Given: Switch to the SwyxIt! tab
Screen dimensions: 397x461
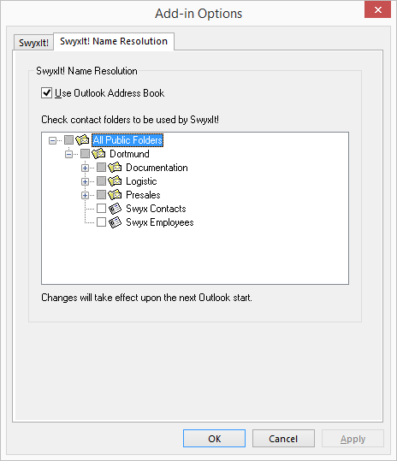Looking at the screenshot, I should (x=33, y=43).
